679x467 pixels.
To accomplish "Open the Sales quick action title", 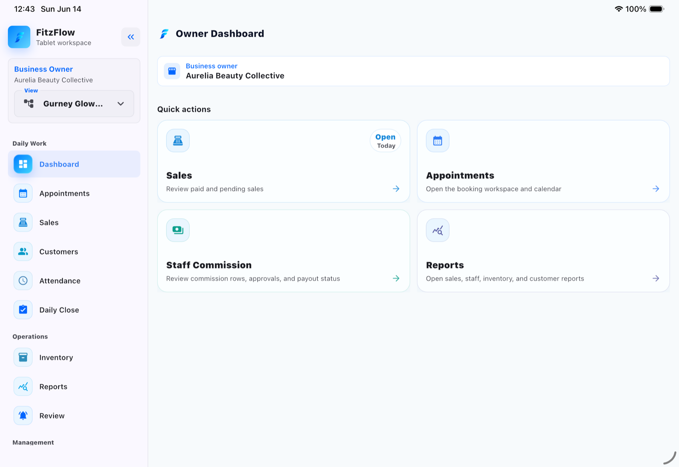I will (x=179, y=176).
